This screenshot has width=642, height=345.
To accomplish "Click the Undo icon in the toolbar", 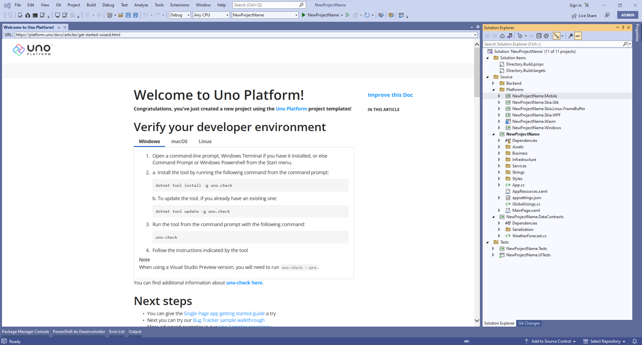I will click(146, 15).
